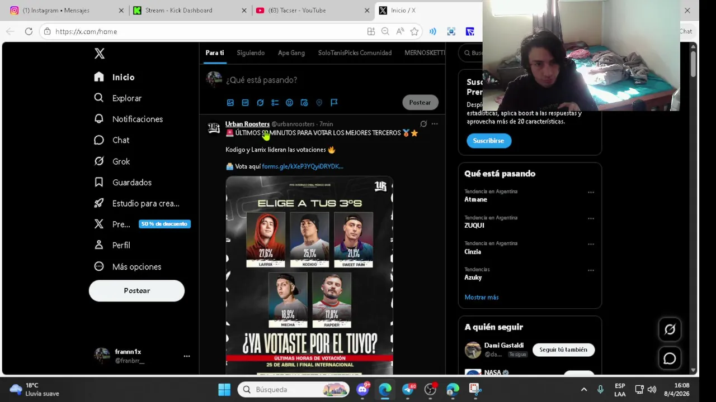The height and width of the screenshot is (402, 716).
Task: Add a GIF to the post
Action: point(245,103)
